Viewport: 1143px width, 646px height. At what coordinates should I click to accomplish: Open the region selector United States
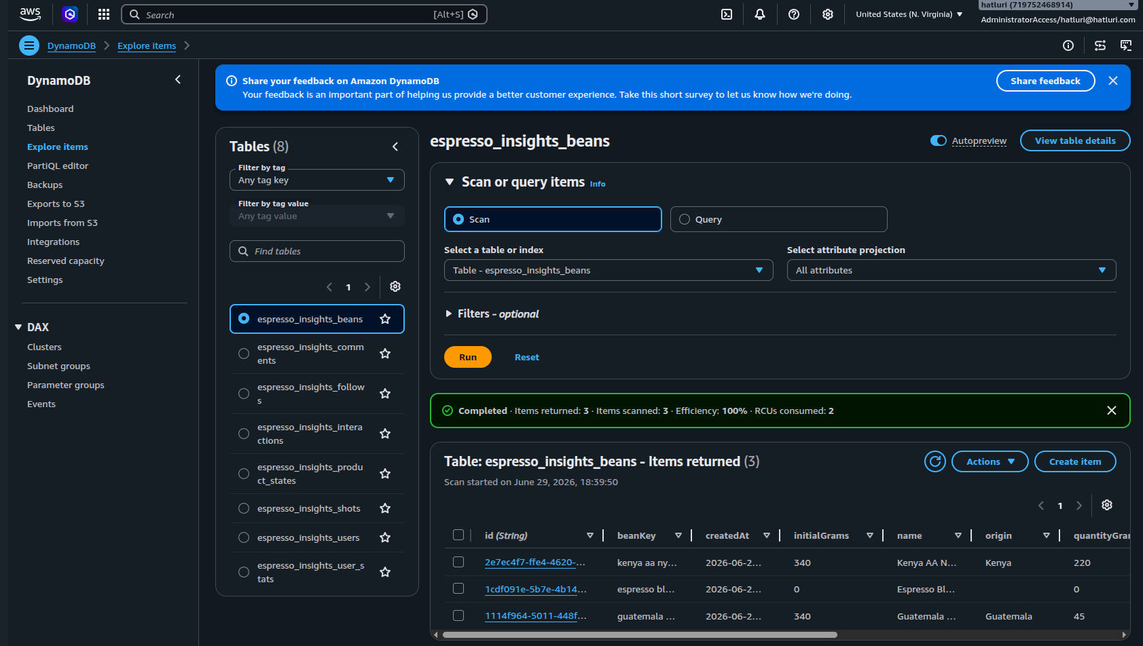pyautogui.click(x=909, y=14)
